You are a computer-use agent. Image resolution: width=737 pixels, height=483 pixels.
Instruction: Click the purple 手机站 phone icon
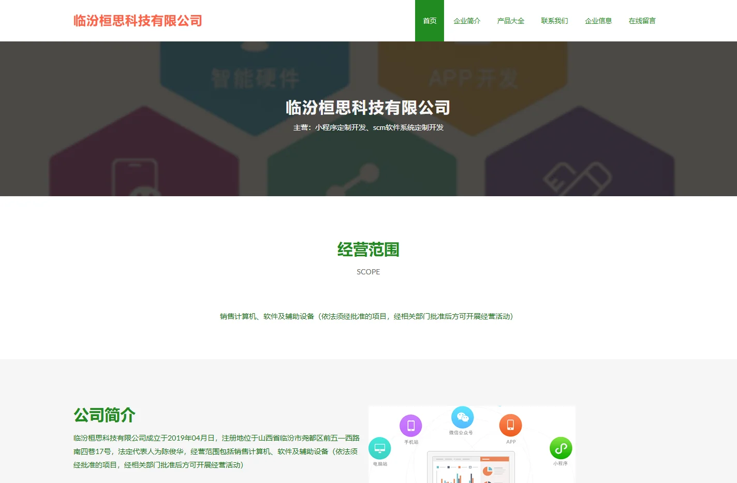point(411,426)
